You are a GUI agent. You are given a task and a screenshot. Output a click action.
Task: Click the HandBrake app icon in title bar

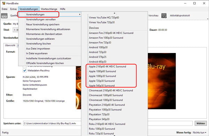(3, 3)
